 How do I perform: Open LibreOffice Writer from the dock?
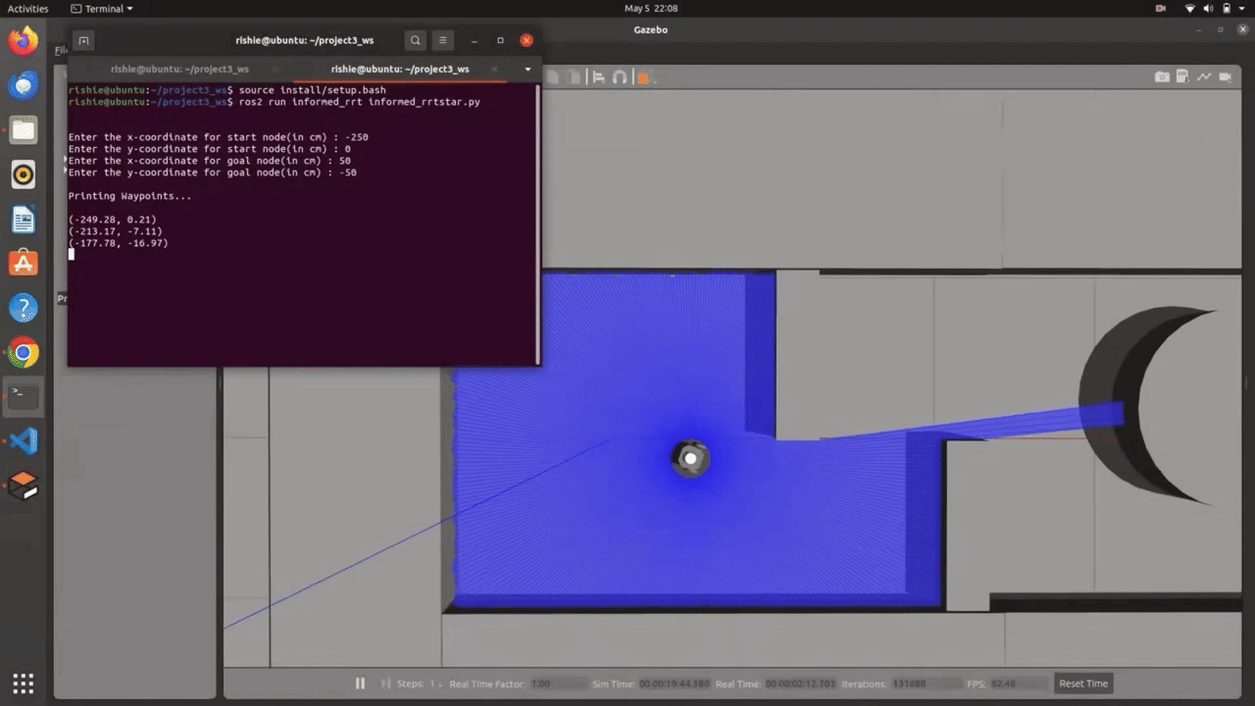point(24,220)
